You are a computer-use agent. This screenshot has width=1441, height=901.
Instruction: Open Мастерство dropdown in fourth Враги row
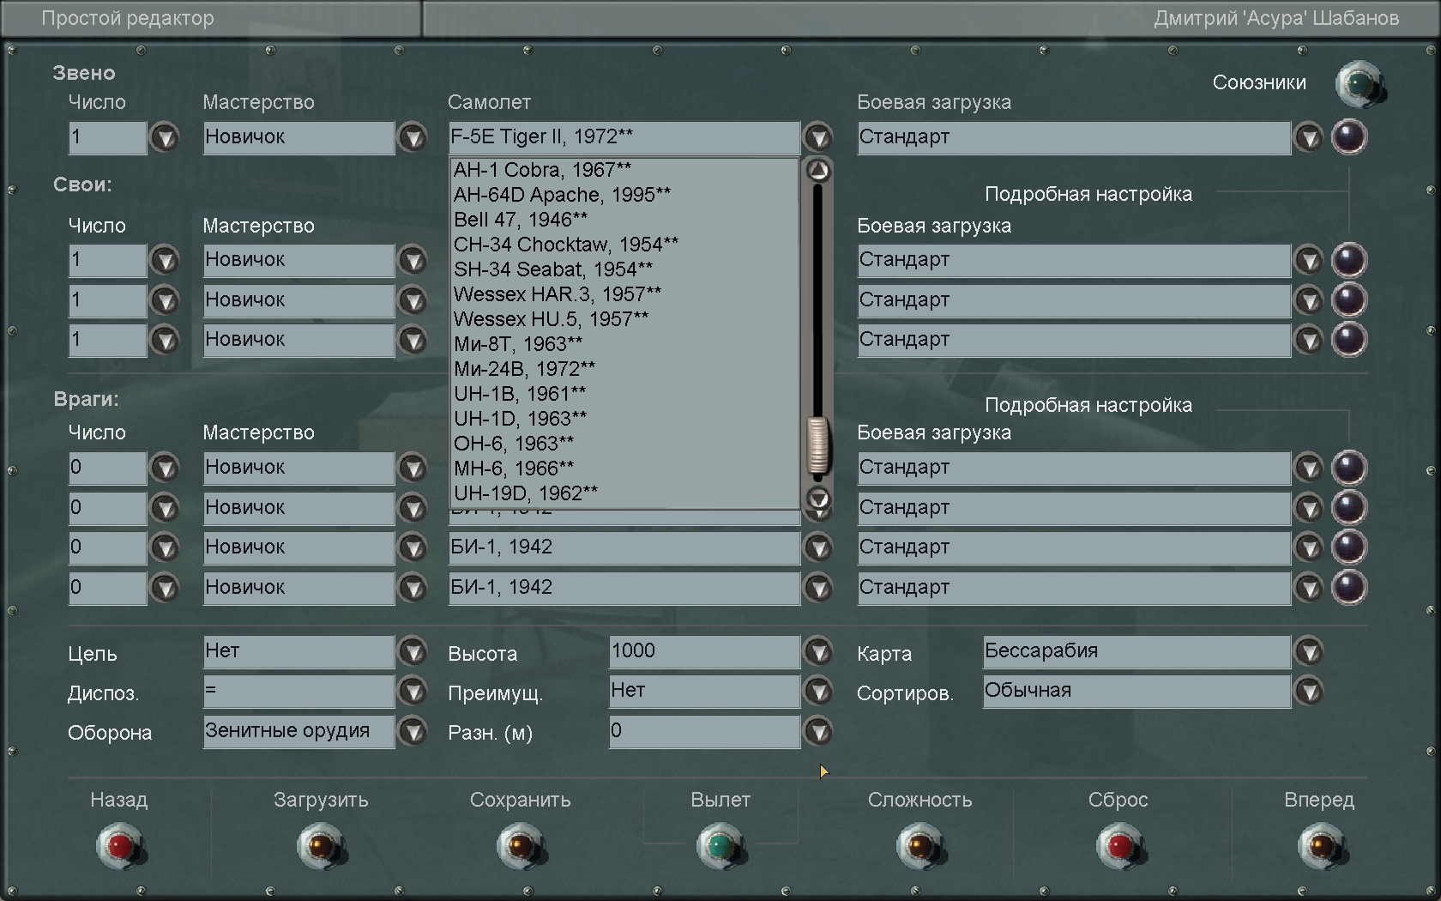(x=413, y=588)
